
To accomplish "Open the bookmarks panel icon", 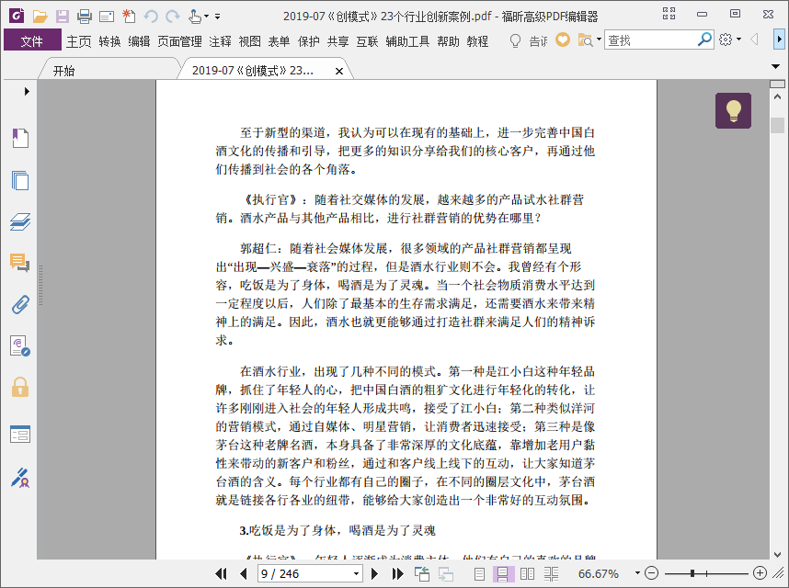I will (20, 138).
